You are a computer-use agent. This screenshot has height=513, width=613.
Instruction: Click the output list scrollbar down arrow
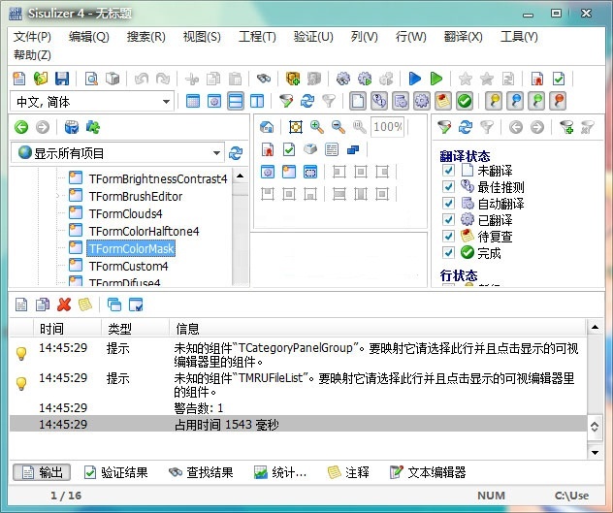coord(595,452)
